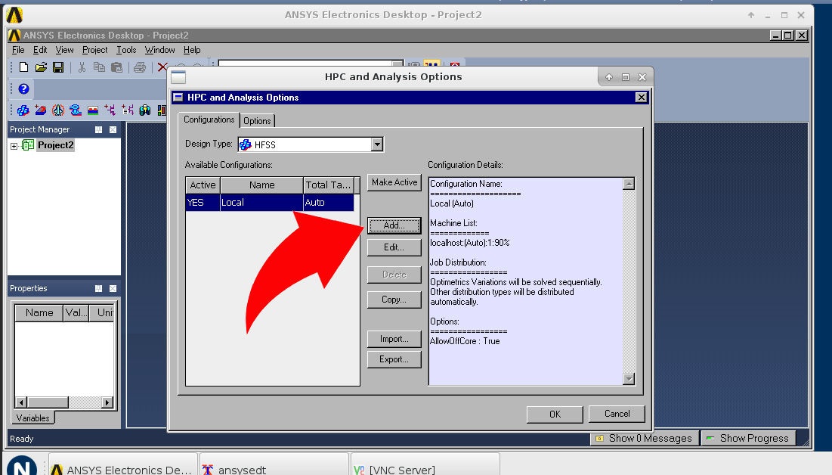Click the down arrow of Configuration Details scrollbar
The height and width of the screenshot is (475, 832).
(629, 379)
